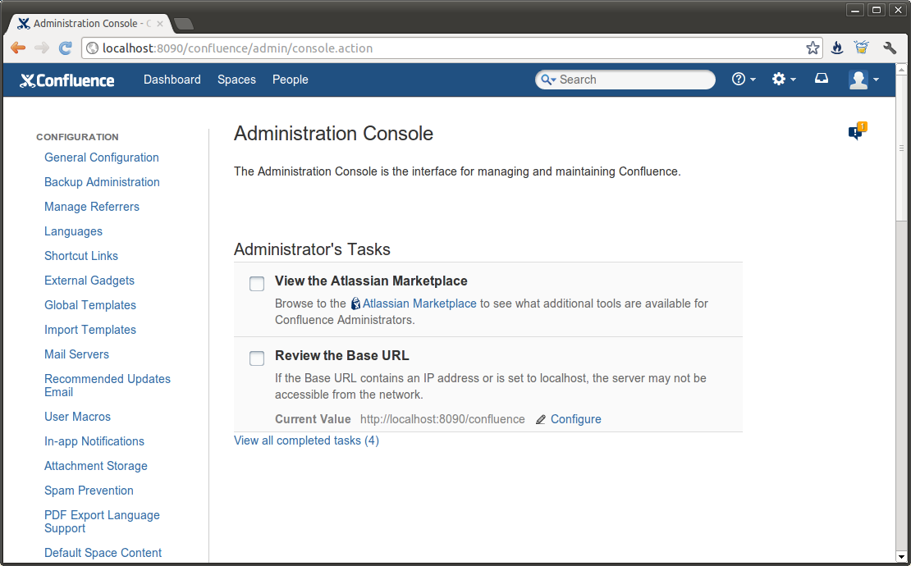Check the View the Atlassian Marketplace task
Image resolution: width=911 pixels, height=566 pixels.
257,284
